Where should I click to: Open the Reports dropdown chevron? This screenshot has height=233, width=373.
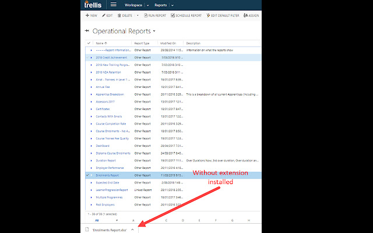173,5
